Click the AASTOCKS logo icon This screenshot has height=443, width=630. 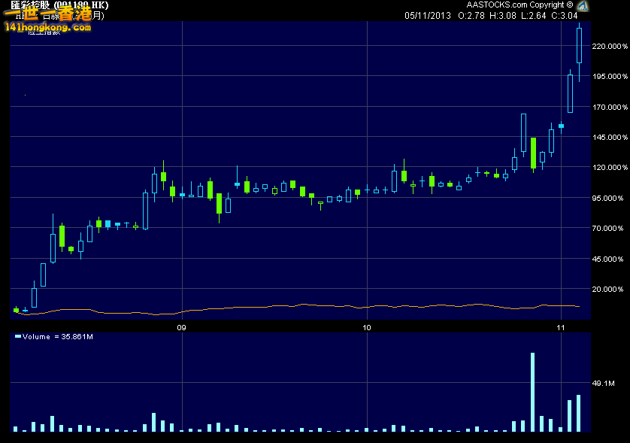[582, 5]
